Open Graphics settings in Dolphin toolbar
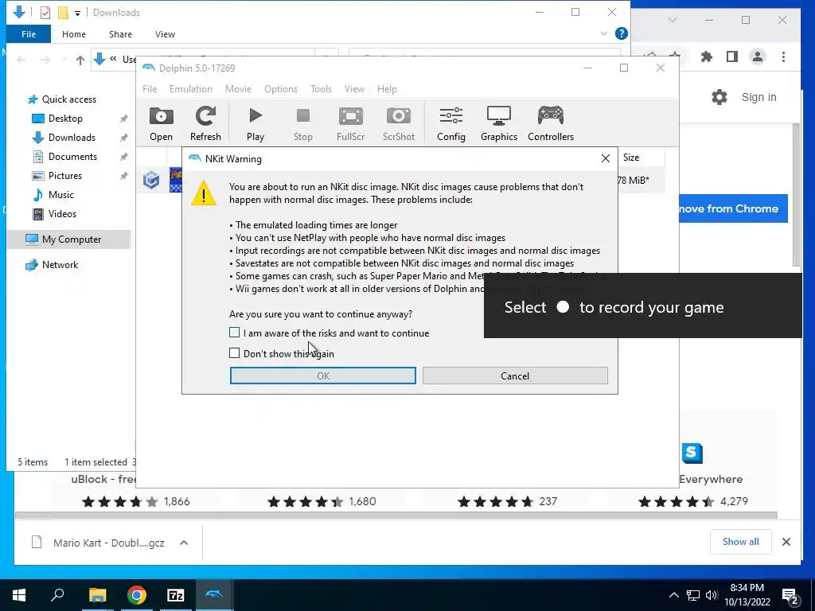The width and height of the screenshot is (815, 611). pos(499,123)
